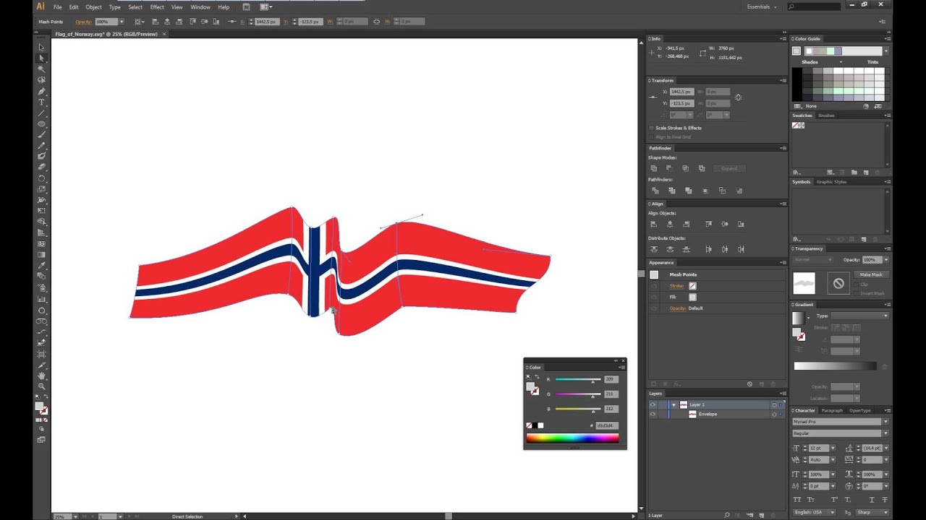The height and width of the screenshot is (520, 926).
Task: Click Horizontal Distribute Left icon
Action: pos(708,249)
